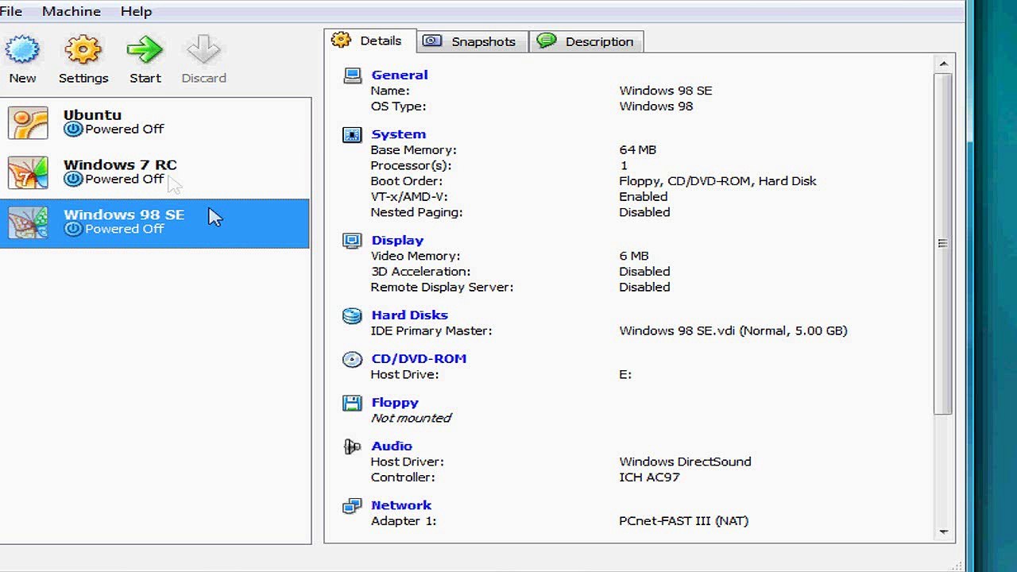
Task: Open the CD/DVD-ROM settings link
Action: click(419, 359)
